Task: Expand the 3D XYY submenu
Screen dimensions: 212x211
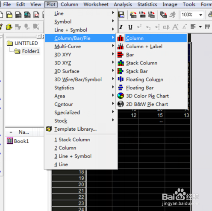Action: (81, 55)
